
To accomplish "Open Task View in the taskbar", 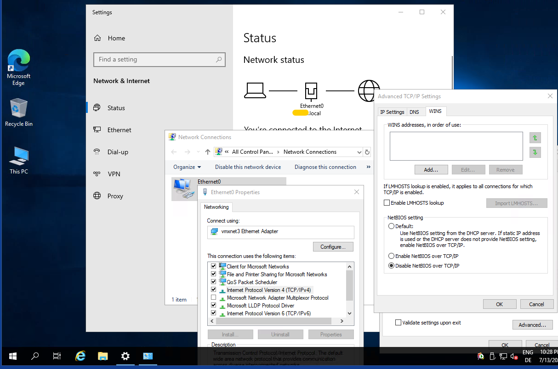I will 57,356.
